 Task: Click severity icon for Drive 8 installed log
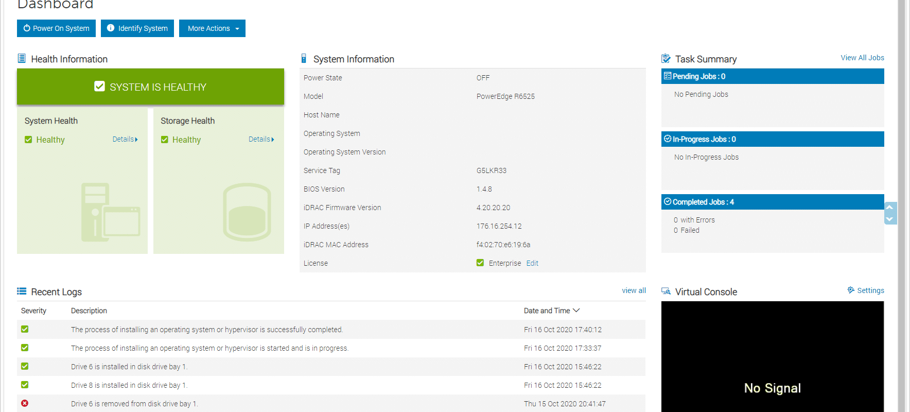coord(25,385)
